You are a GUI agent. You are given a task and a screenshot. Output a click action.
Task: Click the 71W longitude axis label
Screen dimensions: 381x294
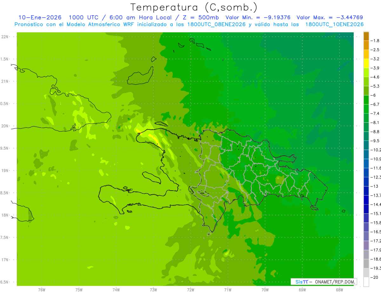(x=228, y=290)
